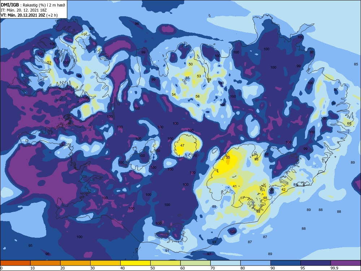Click legend tick label 70

[x=213, y=268]
